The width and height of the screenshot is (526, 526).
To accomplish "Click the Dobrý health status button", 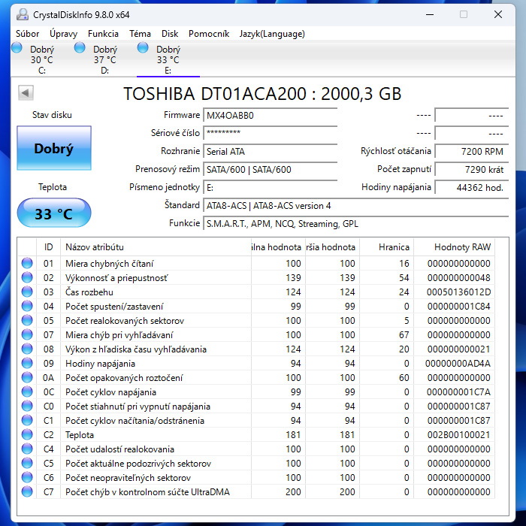I will pos(53,148).
